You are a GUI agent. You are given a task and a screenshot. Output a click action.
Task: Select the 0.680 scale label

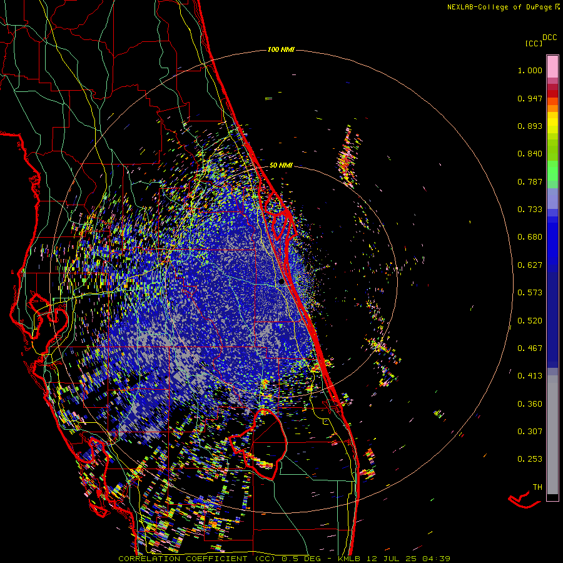coord(530,237)
